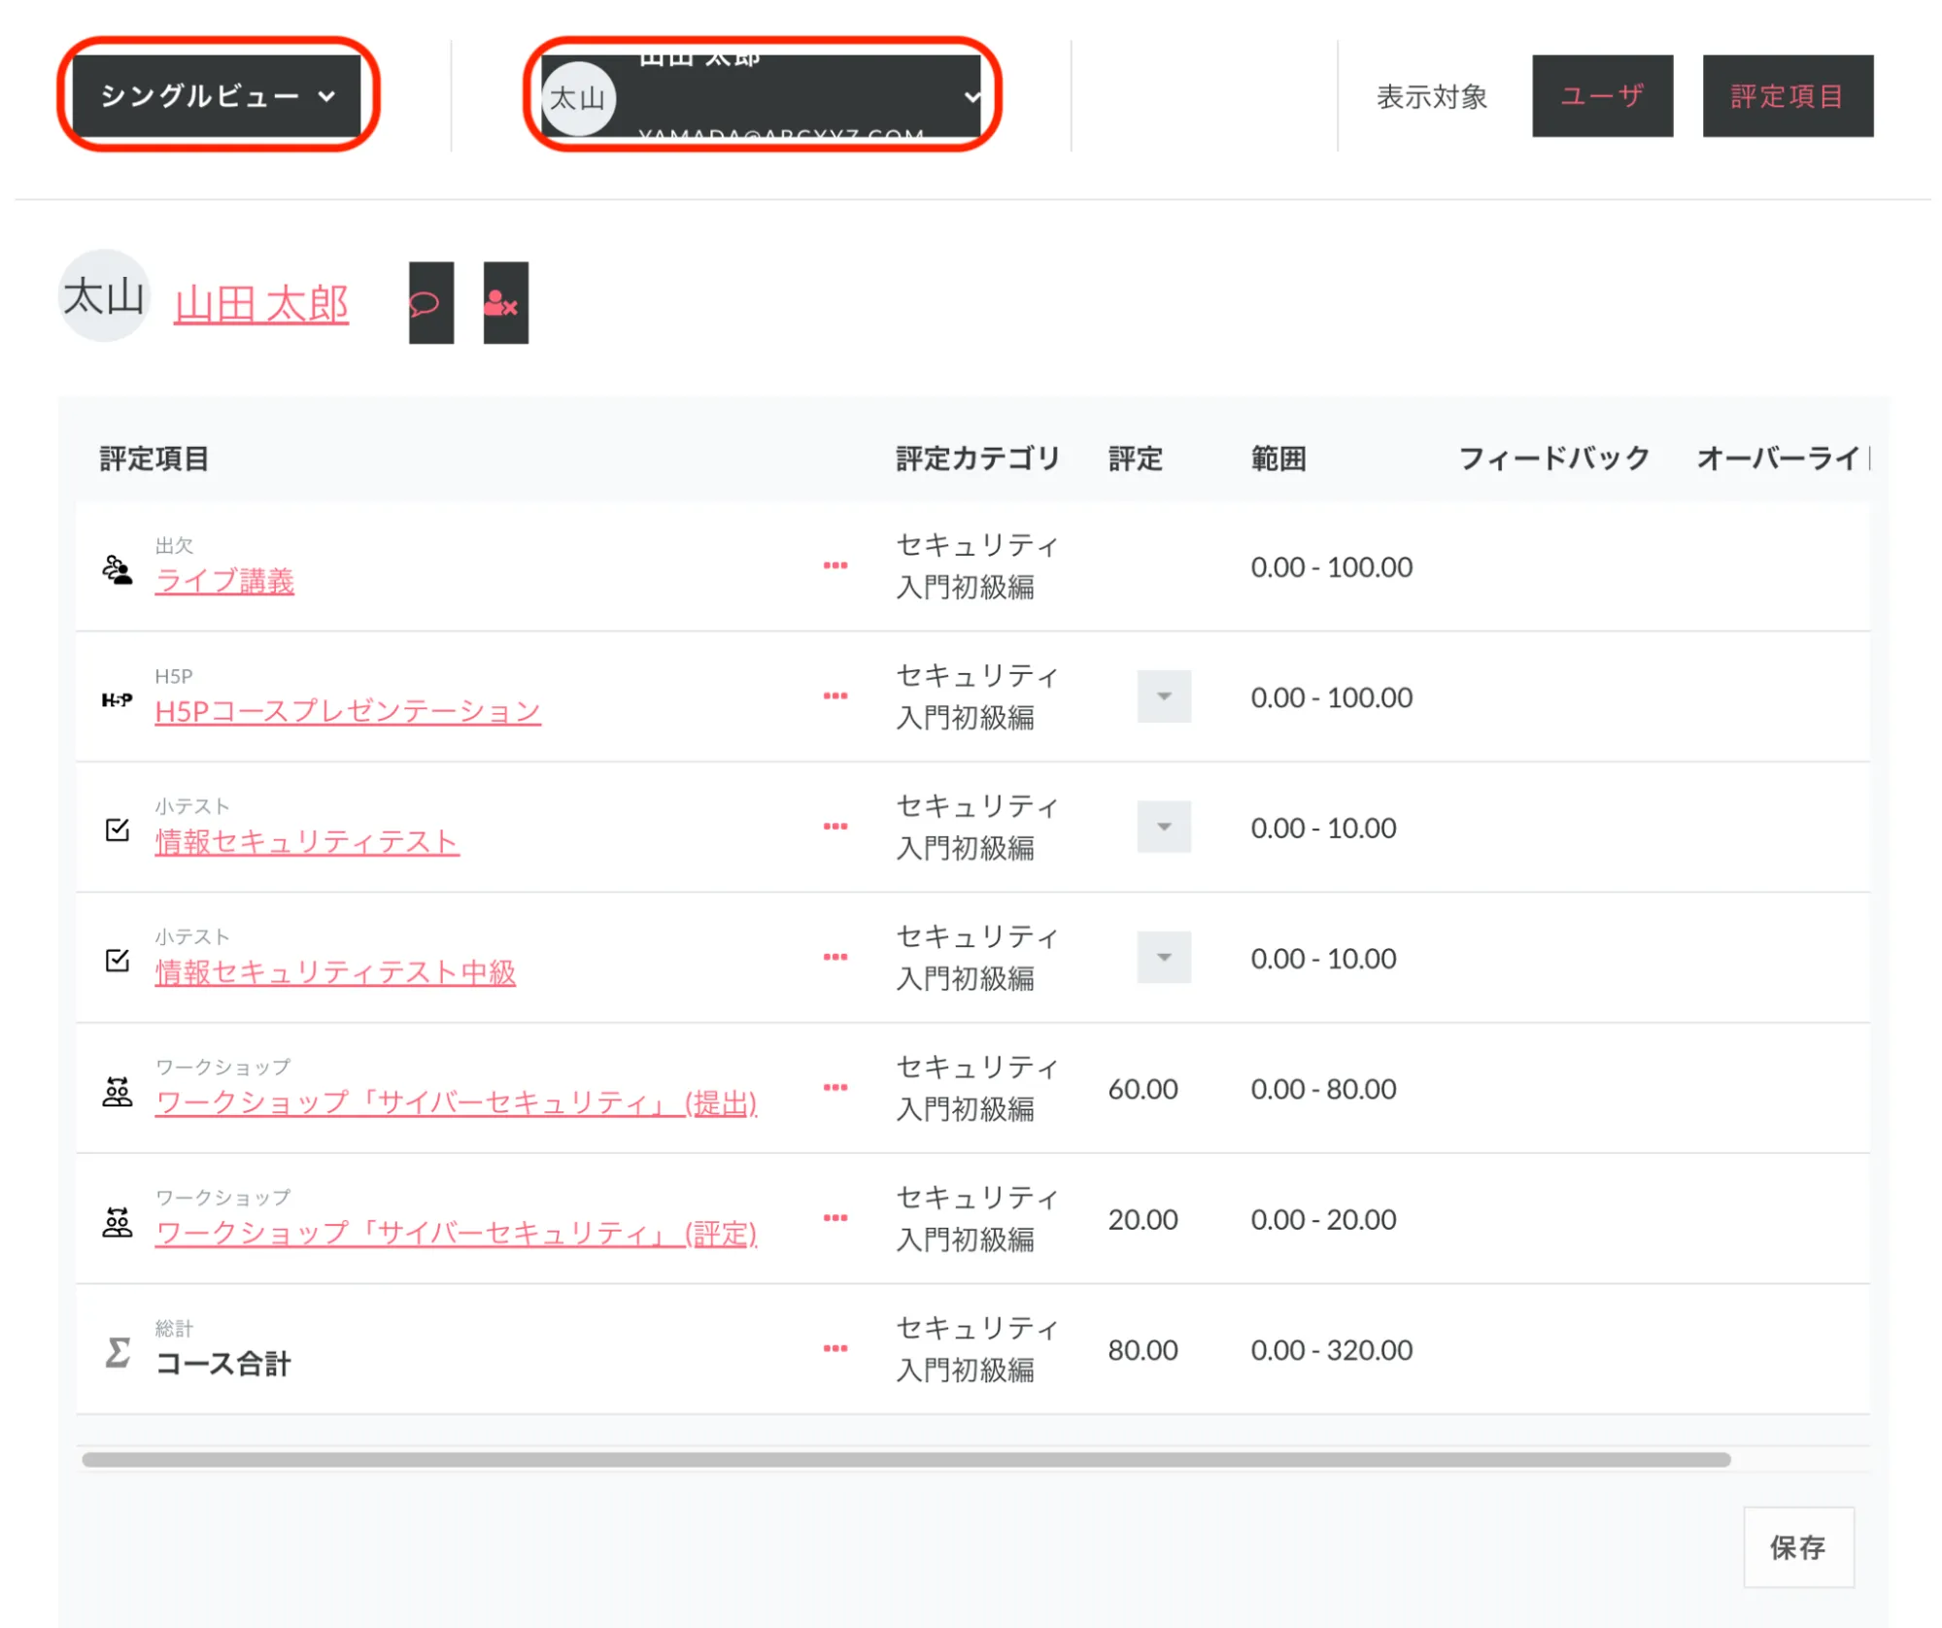The height and width of the screenshot is (1628, 1942).
Task: Switch display target to 評定項目
Action: point(1787,95)
